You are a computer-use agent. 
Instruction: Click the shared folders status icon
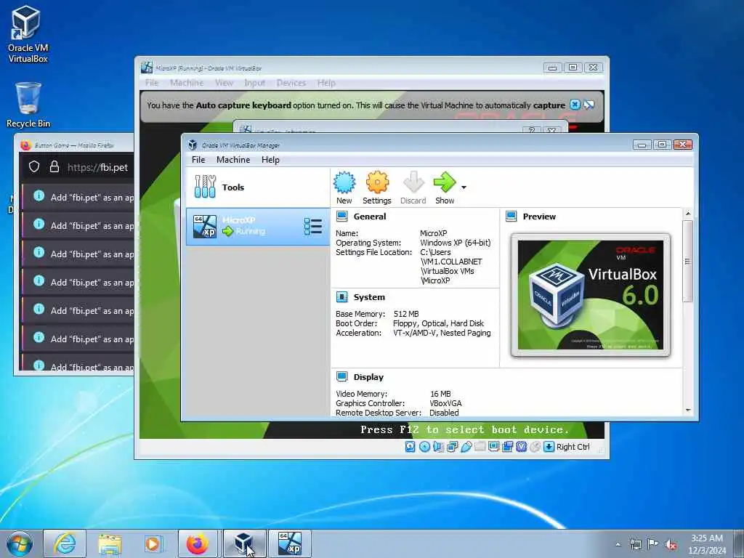480,447
